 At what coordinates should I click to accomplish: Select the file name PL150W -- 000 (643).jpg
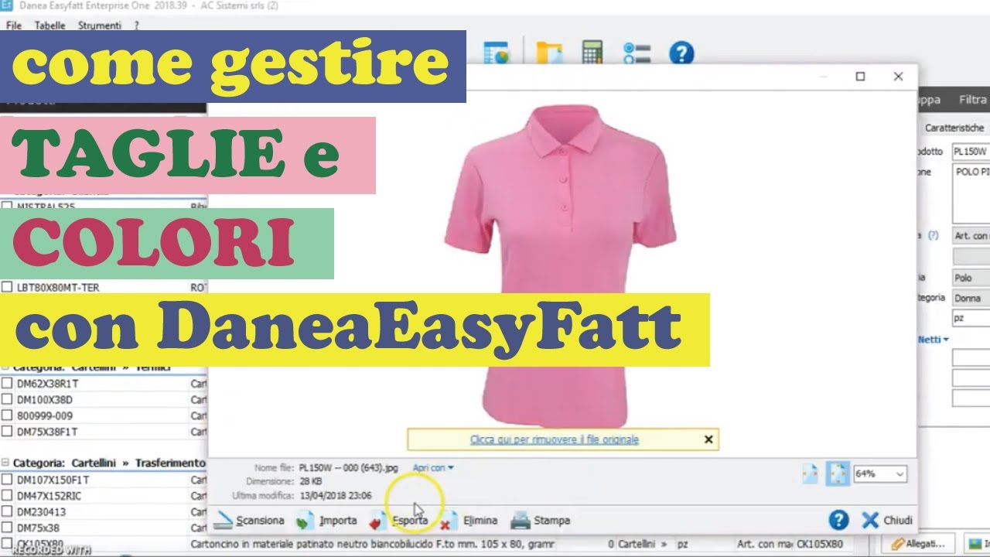349,468
